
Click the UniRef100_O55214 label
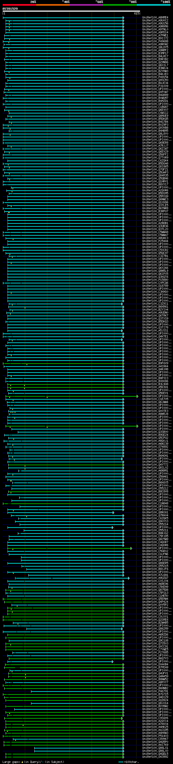pyautogui.click(x=155, y=524)
